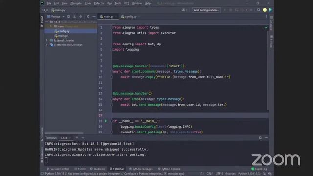Expand the venv folder
313x176 pixels.
51,26
